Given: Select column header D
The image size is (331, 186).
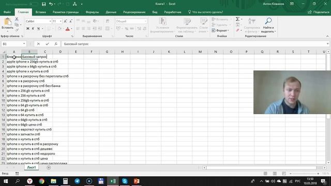Looking at the screenshot, I should [x=61, y=52].
